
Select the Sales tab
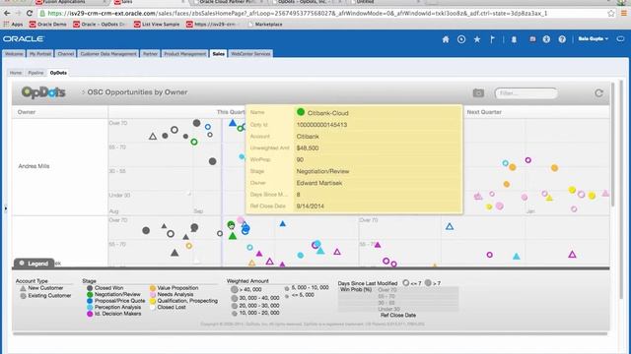pos(219,54)
